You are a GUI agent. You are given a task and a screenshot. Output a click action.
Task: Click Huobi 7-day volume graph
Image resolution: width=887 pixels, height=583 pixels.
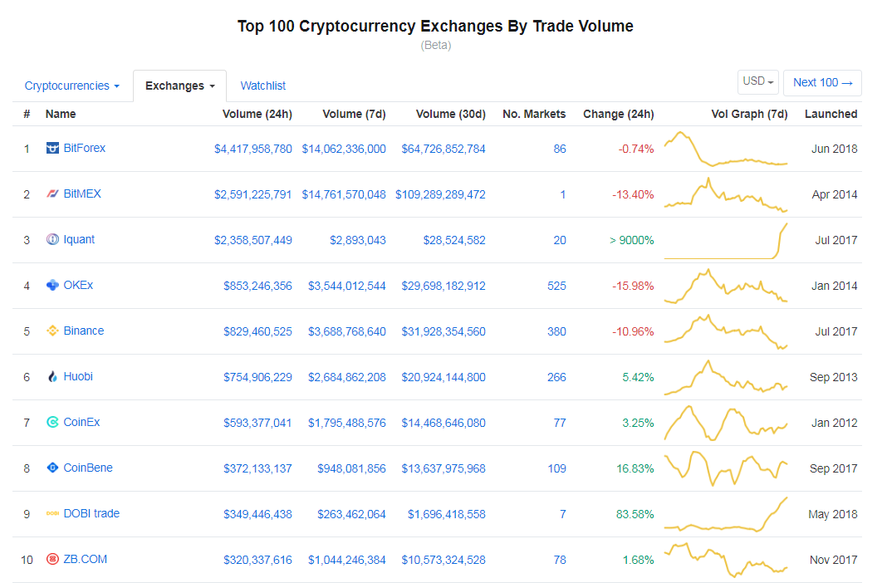click(x=726, y=377)
